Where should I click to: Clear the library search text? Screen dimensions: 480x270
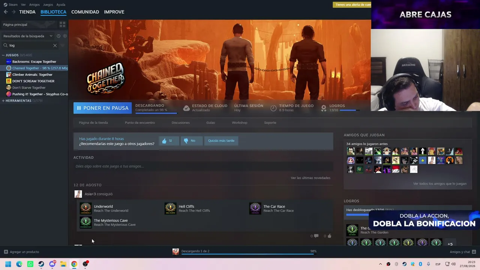(x=55, y=45)
